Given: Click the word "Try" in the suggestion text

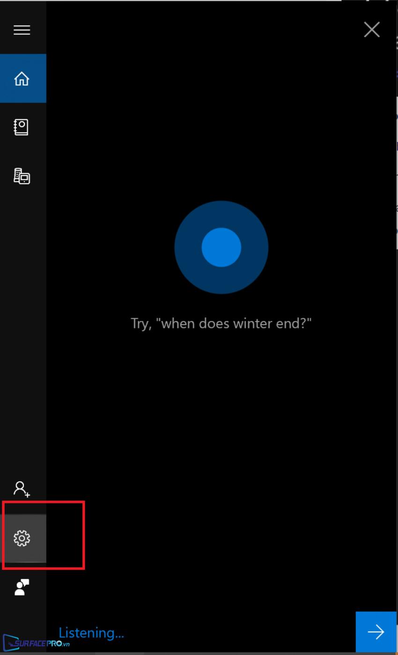Looking at the screenshot, I should pos(141,324).
